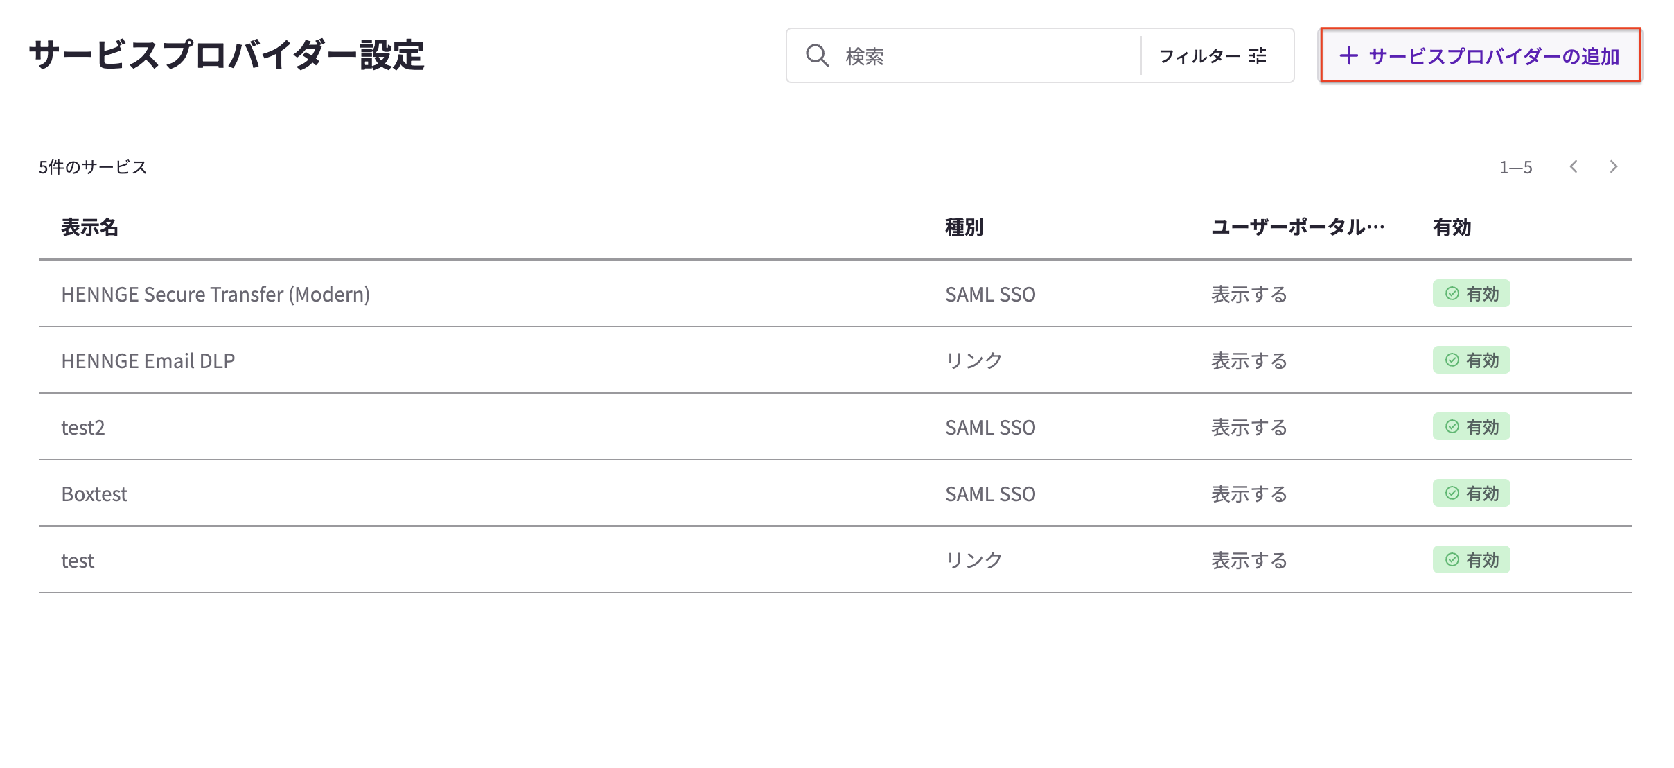
Task: Click サービスプロバイダーの追加 button
Action: (x=1480, y=55)
